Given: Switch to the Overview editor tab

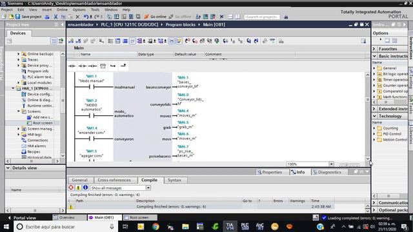Looking at the screenshot, I should (x=69, y=218).
